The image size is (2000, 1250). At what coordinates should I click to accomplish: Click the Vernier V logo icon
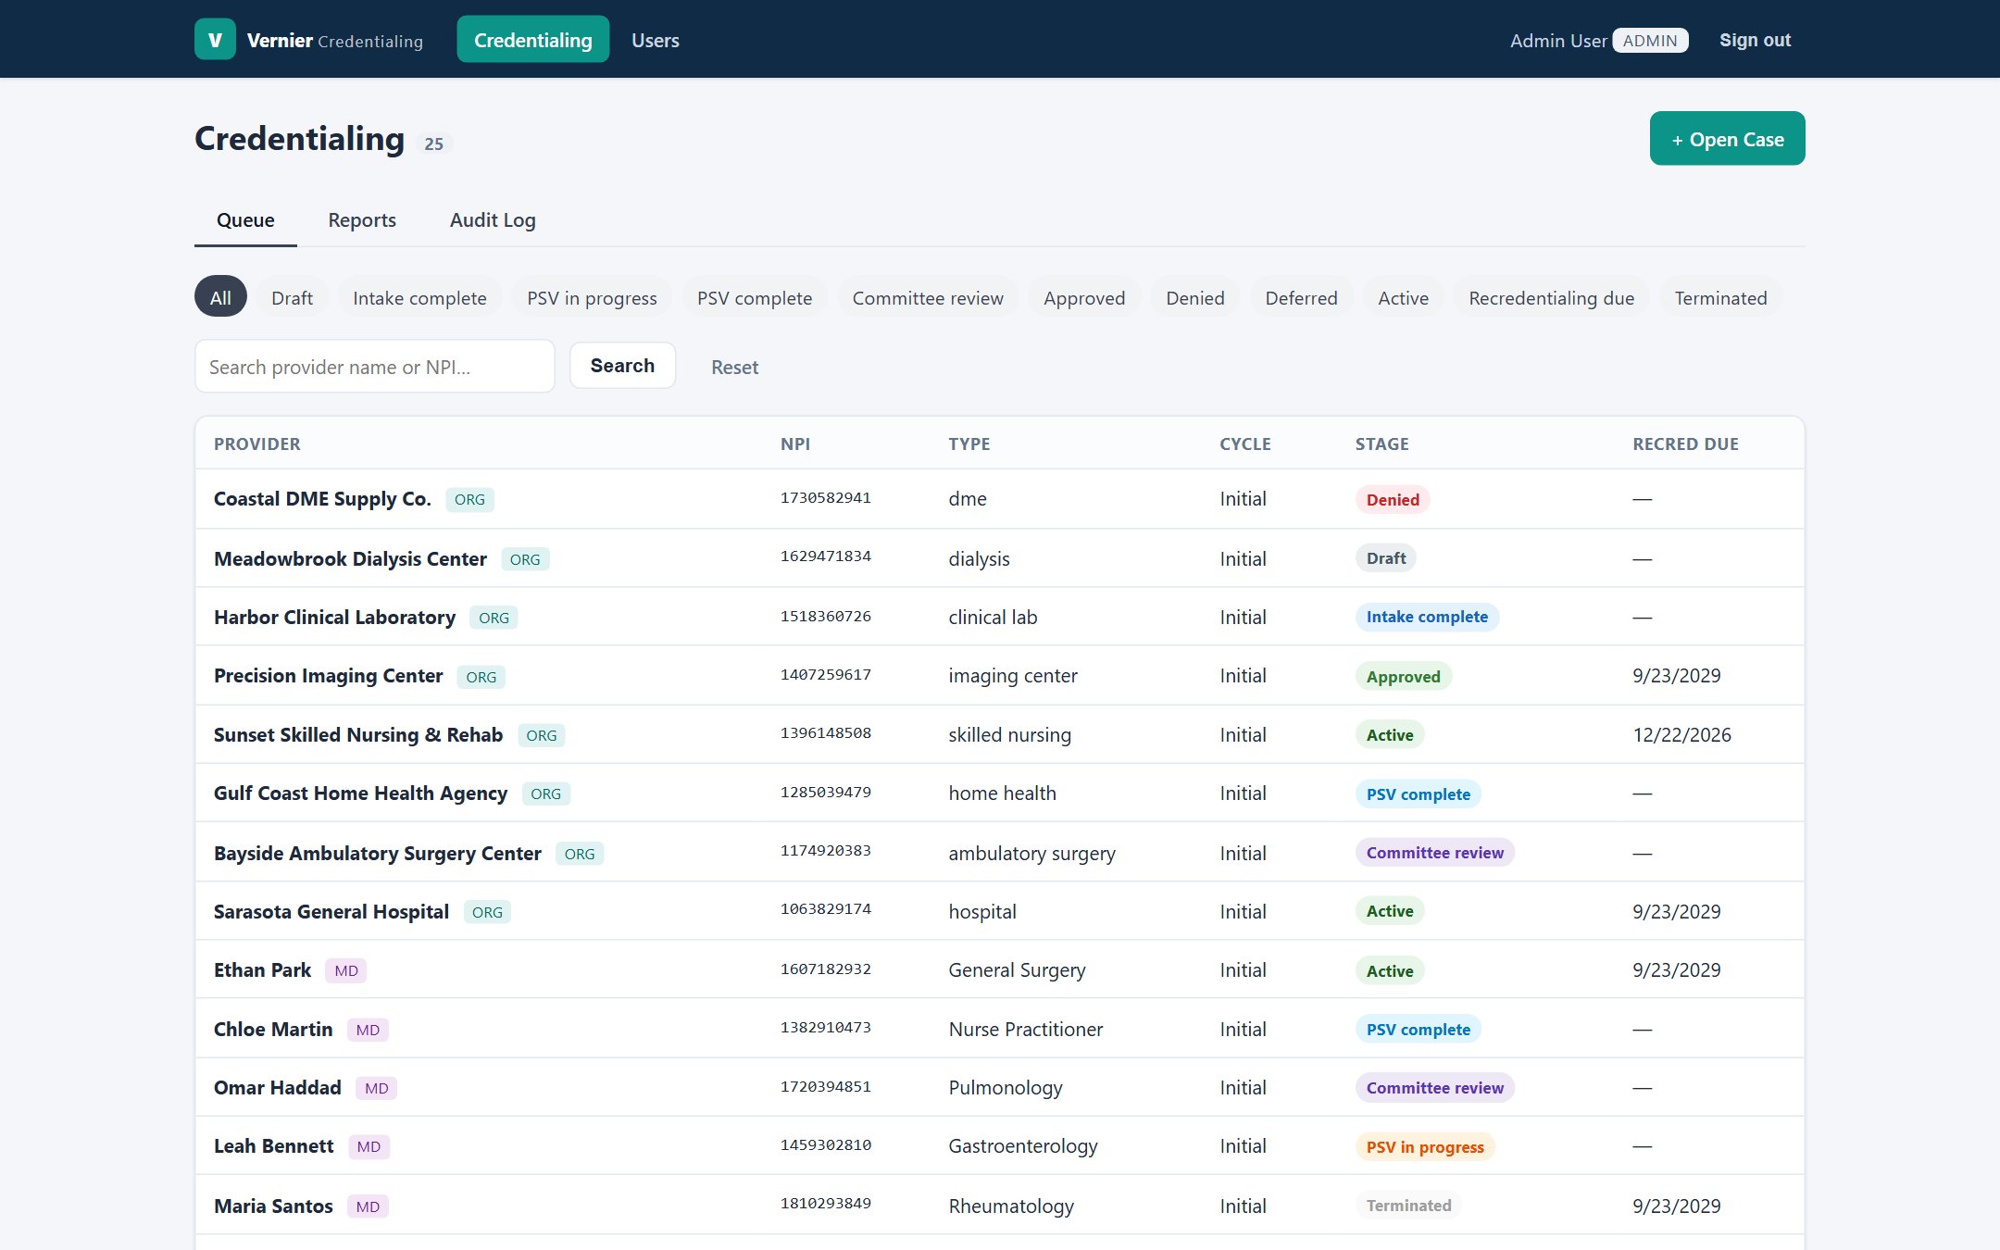pyautogui.click(x=215, y=40)
